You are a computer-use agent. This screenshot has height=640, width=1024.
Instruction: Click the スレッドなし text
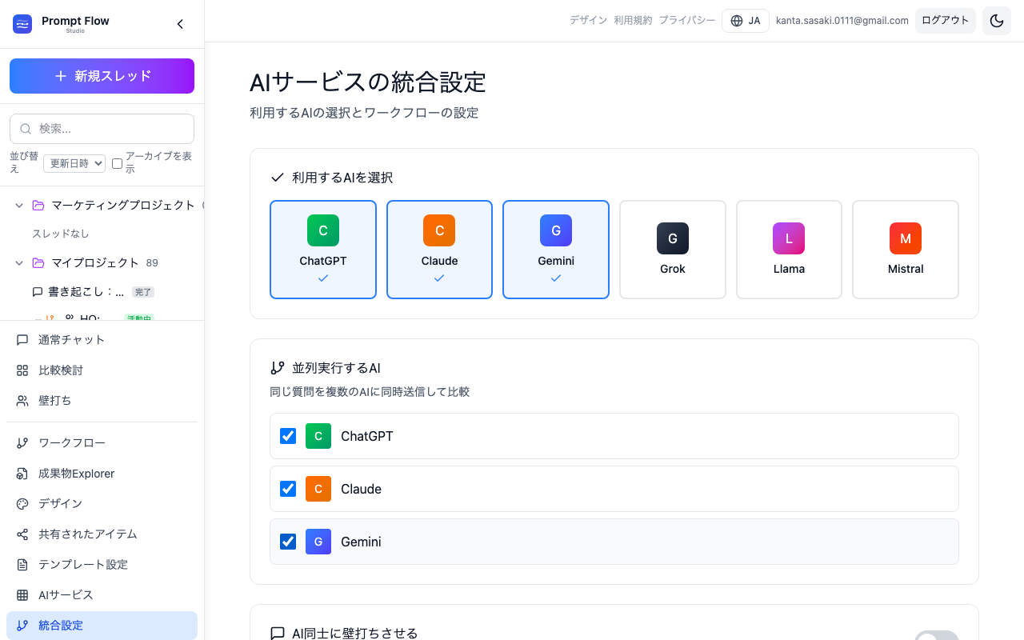tap(61, 234)
